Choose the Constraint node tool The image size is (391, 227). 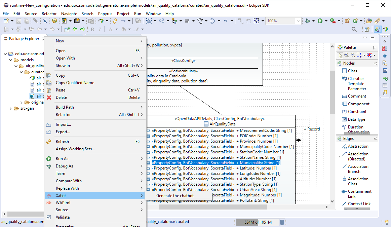[x=357, y=112]
